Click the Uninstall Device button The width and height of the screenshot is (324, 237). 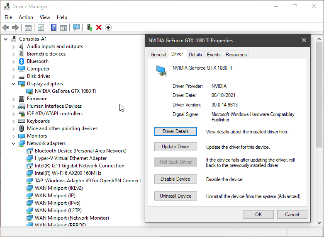coord(175,196)
